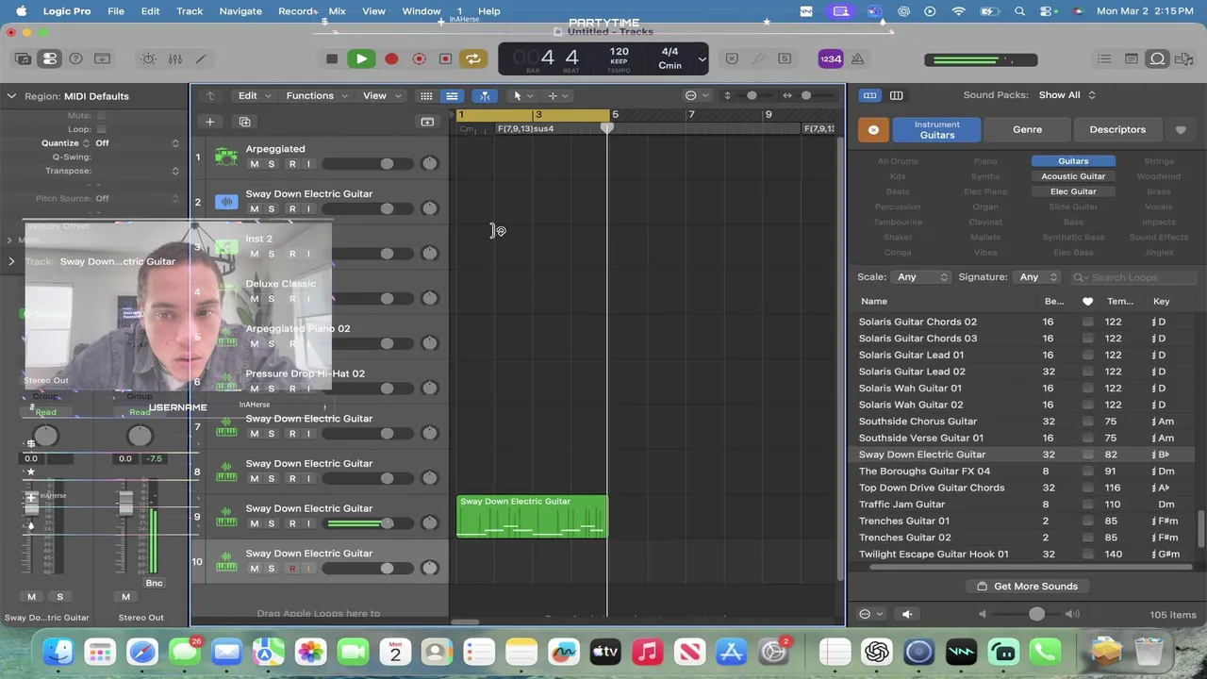1207x679 pixels.
Task: Toggle the yellow Cycle mode button
Action: (473, 58)
